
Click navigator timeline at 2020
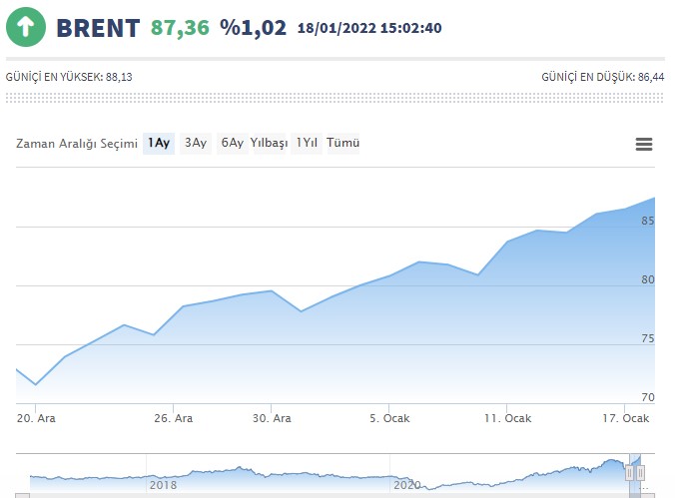(x=407, y=484)
